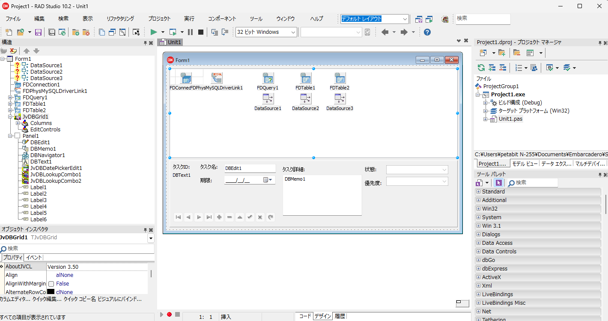
Task: Open the プロジェクト menu
Action: pos(159,19)
